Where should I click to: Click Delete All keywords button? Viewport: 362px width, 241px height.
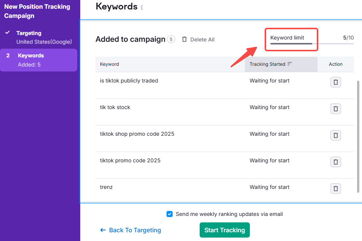pyautogui.click(x=198, y=40)
